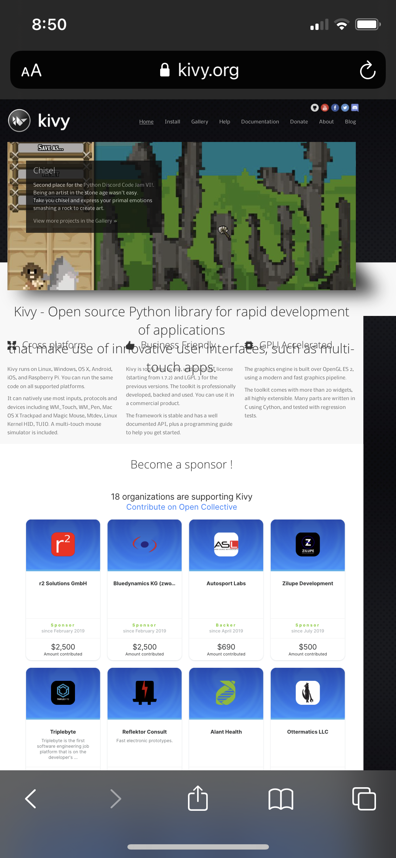
Task: Click the Bluedynamics KG eye logo
Action: [145, 544]
